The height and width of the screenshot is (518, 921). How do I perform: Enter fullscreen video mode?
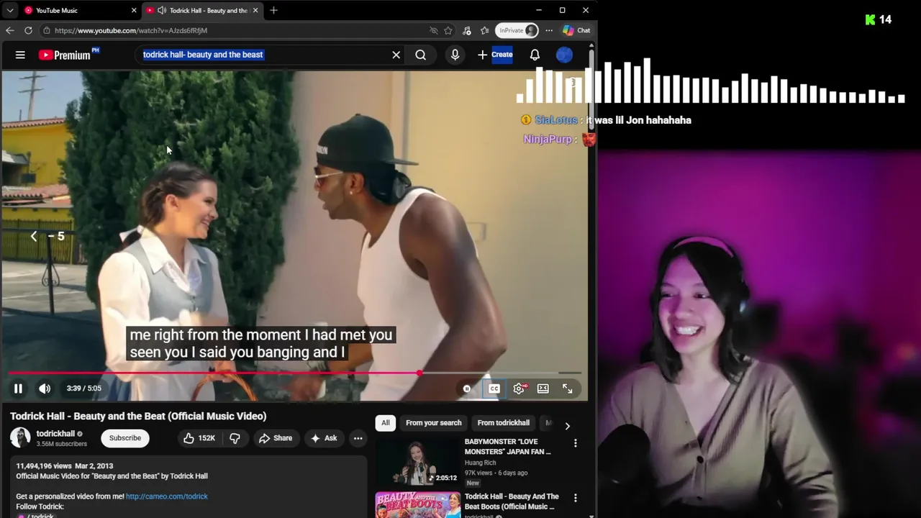pyautogui.click(x=567, y=388)
